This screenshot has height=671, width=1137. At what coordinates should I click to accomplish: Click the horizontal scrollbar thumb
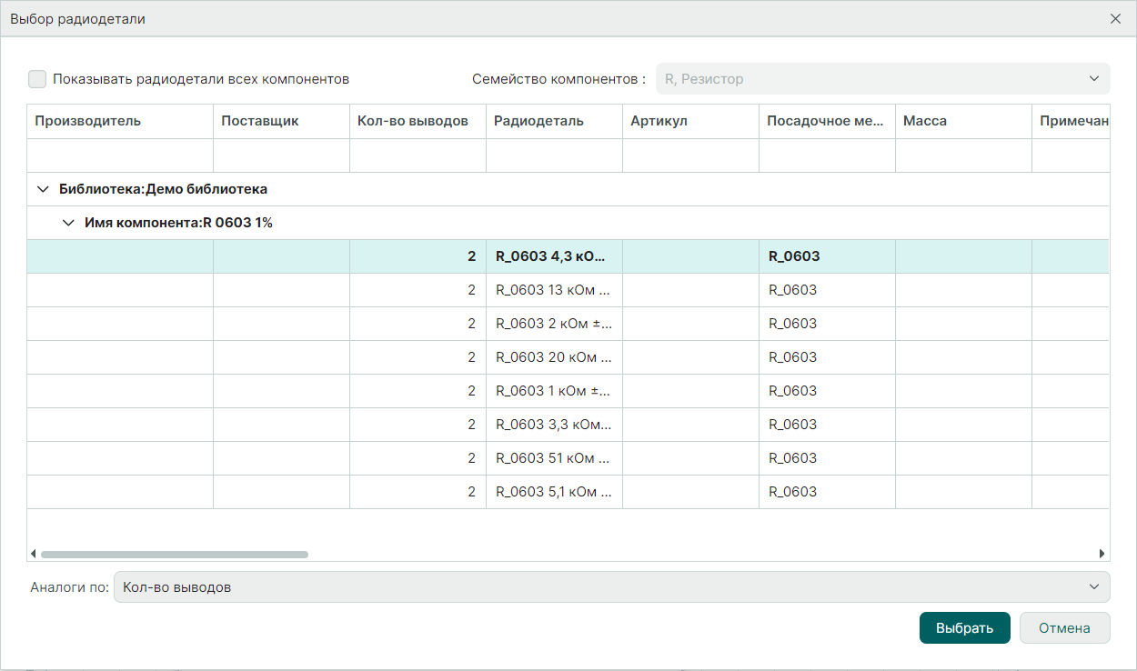click(x=175, y=554)
